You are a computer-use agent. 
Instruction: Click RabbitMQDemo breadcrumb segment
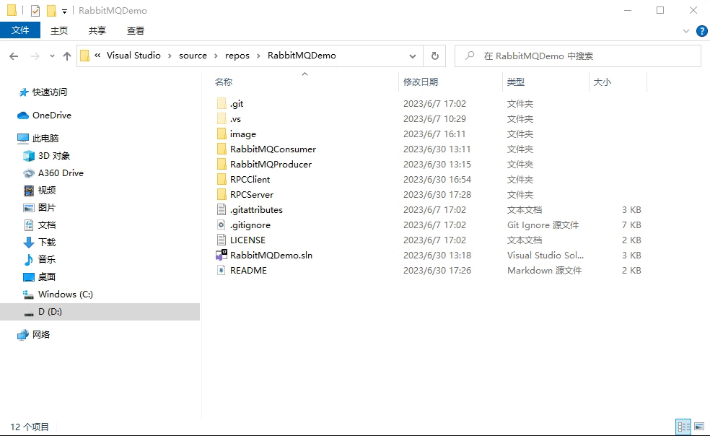pyautogui.click(x=302, y=56)
